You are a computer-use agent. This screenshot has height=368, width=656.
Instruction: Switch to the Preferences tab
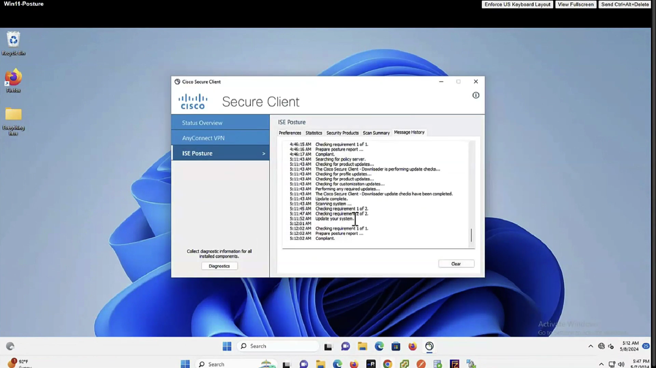(290, 133)
